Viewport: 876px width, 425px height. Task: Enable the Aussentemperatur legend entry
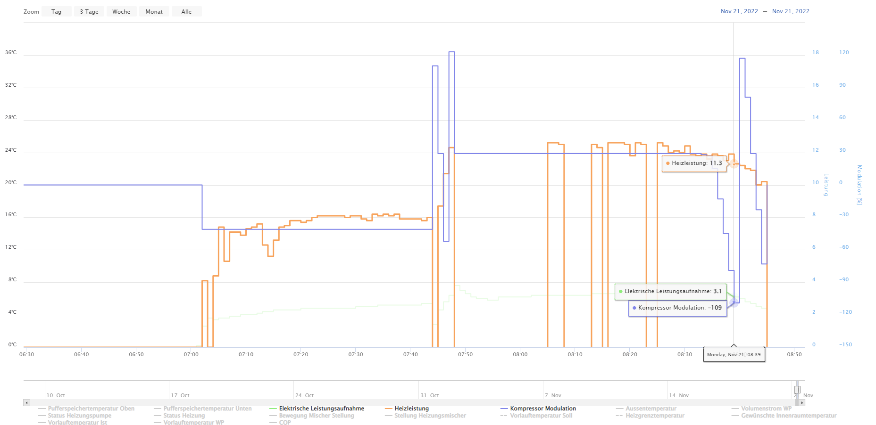point(651,408)
